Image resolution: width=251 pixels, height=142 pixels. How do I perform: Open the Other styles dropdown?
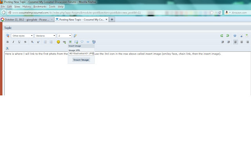point(22,36)
